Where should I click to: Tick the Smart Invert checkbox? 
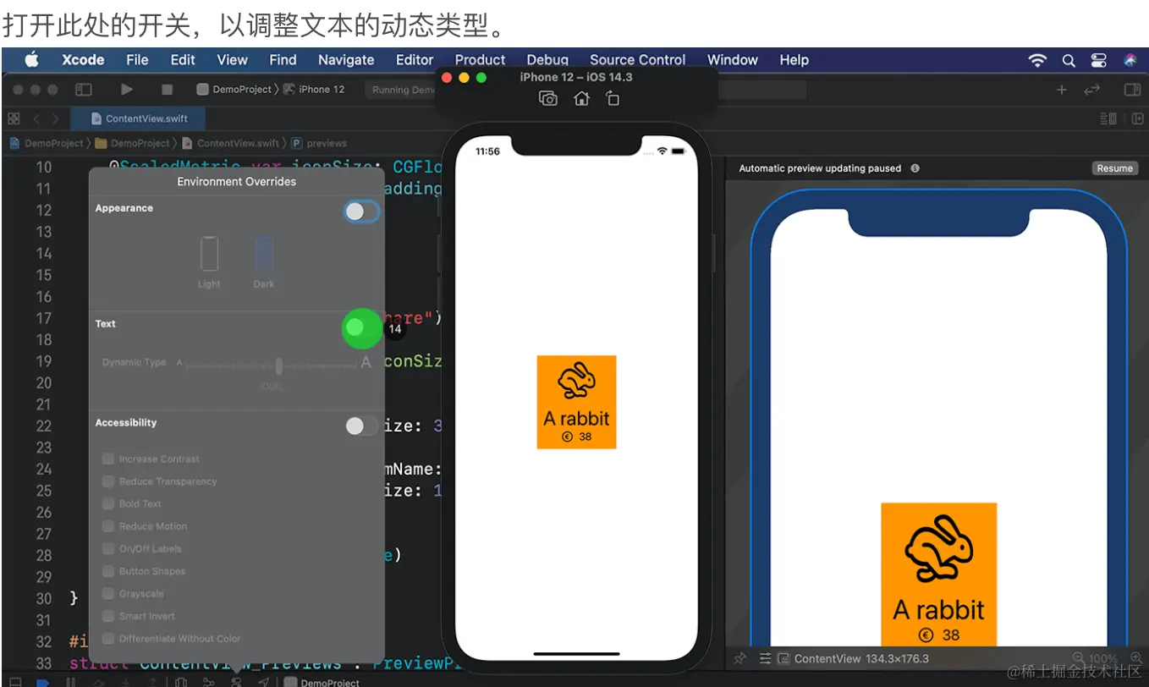[108, 616]
